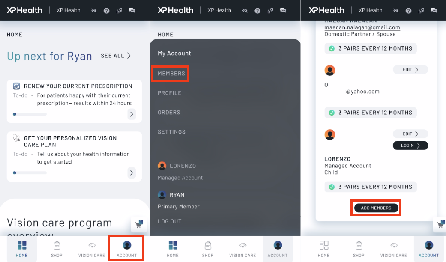
Task: Click the vision care plan progress bar
Action: click(x=29, y=173)
